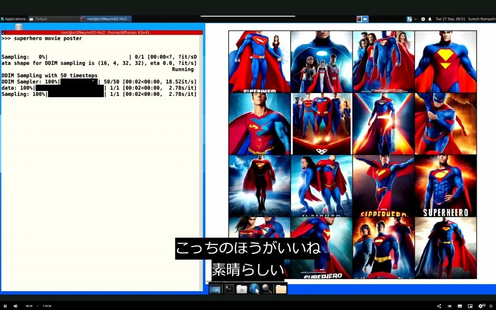Open the Applications menu in top panel
The height and width of the screenshot is (310, 496).
[x=14, y=19]
